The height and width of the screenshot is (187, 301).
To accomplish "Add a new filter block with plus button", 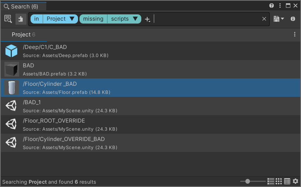I will pos(148,19).
